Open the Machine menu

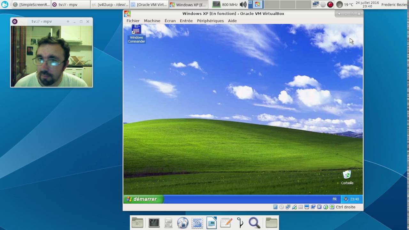click(x=152, y=21)
